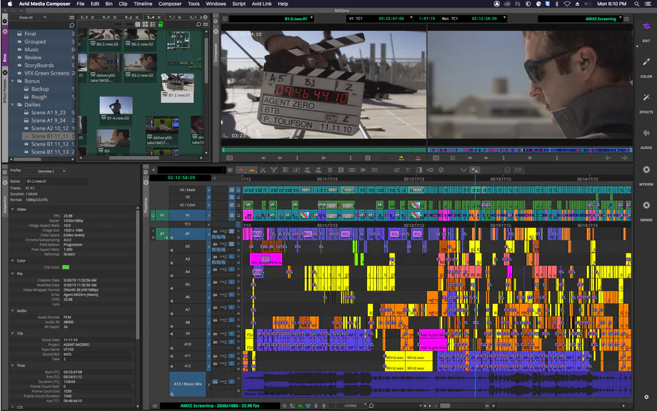Open the Profile Overview.1 dropdown
This screenshot has width=657, height=411.
[46, 171]
